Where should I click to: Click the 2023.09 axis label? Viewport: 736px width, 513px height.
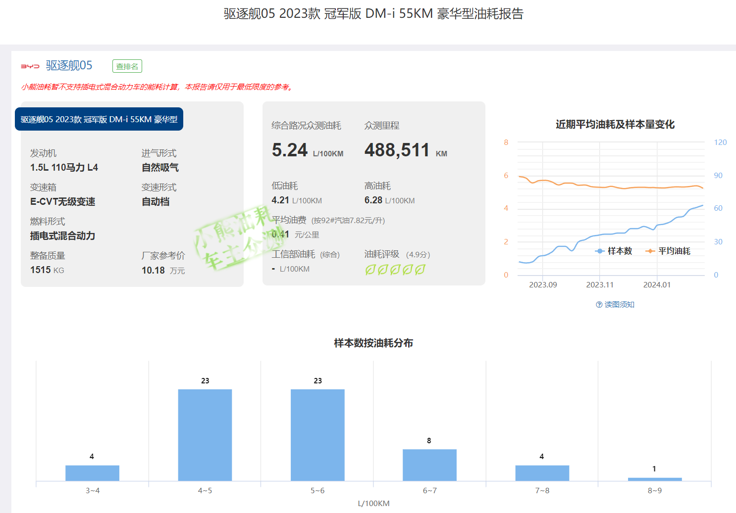[x=543, y=285]
